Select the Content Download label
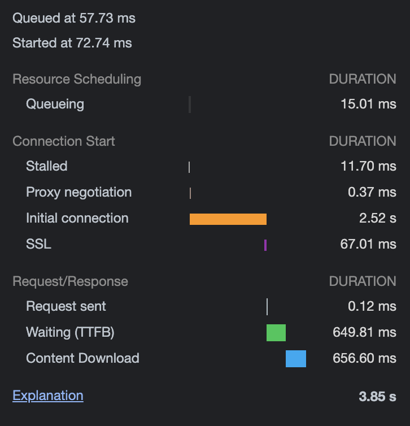Screen dimensions: 410x426 click(82, 358)
